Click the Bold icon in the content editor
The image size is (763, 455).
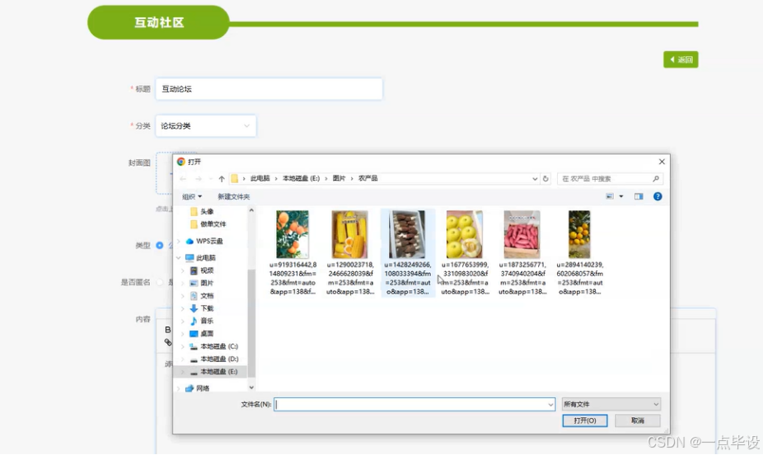pyautogui.click(x=168, y=330)
